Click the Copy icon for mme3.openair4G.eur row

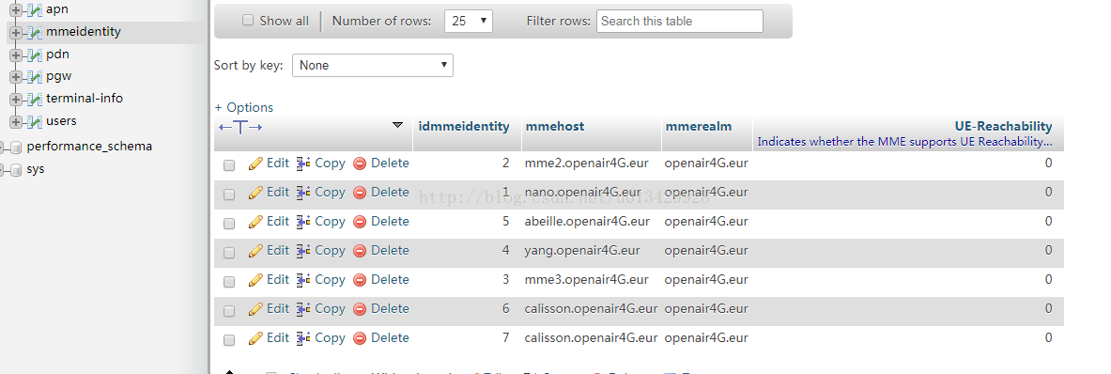click(303, 280)
